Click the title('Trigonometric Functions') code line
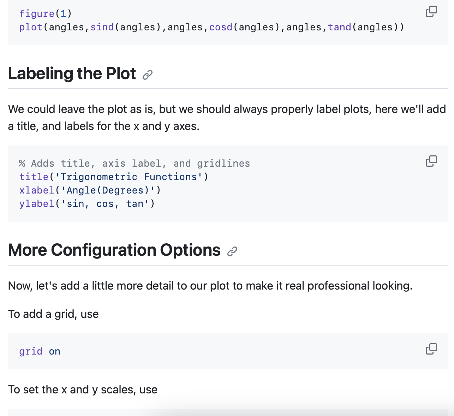This screenshot has width=454, height=416. (x=114, y=177)
